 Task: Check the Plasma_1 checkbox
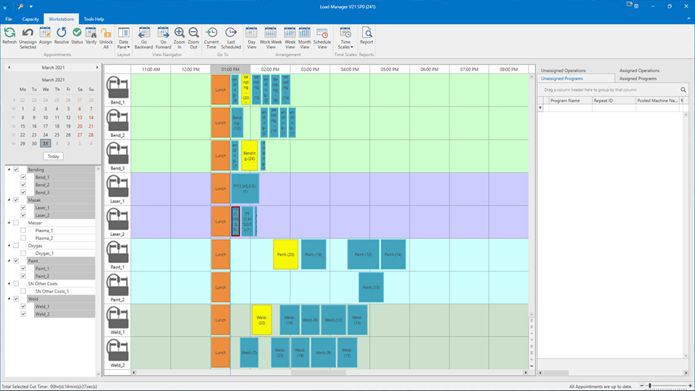point(23,230)
